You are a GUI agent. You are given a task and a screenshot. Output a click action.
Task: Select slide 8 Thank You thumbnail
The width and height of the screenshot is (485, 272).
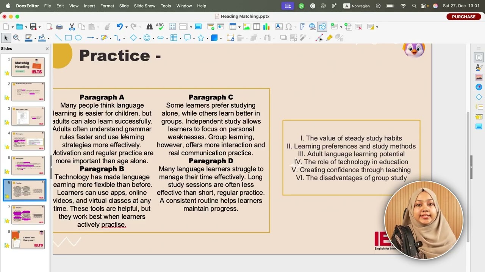tap(28, 239)
